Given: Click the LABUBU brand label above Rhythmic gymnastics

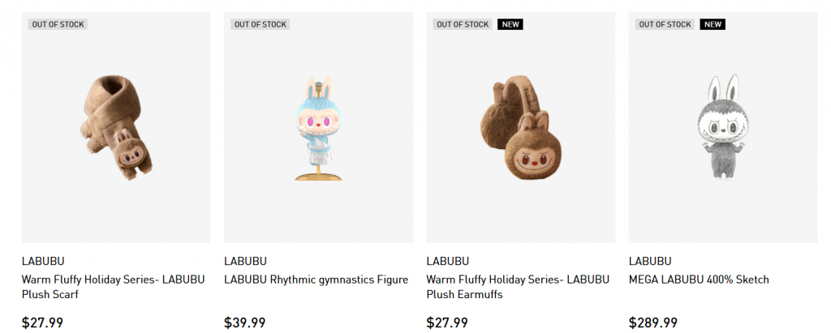Looking at the screenshot, I should tap(245, 261).
